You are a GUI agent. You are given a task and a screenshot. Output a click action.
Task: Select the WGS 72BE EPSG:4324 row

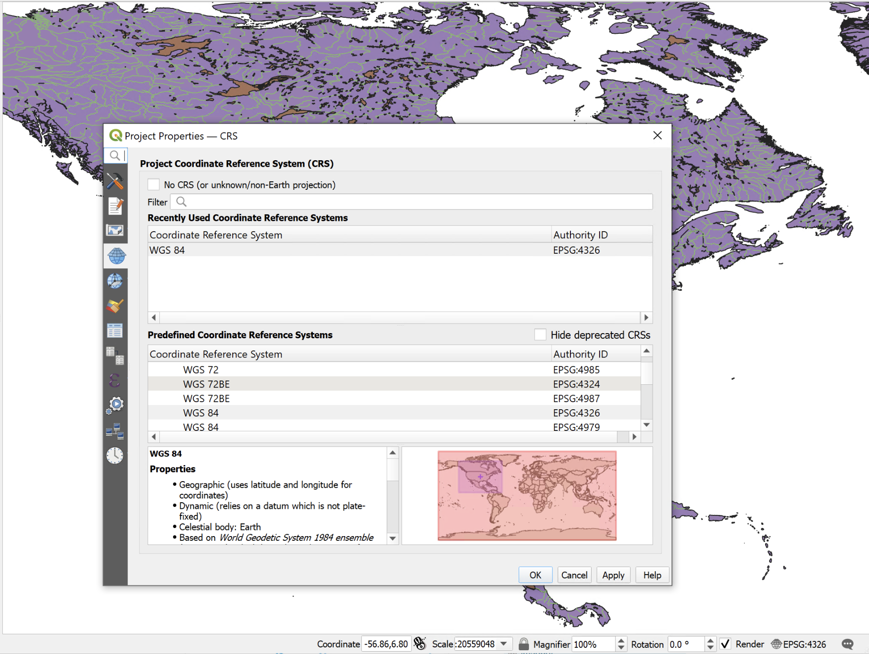[394, 384]
